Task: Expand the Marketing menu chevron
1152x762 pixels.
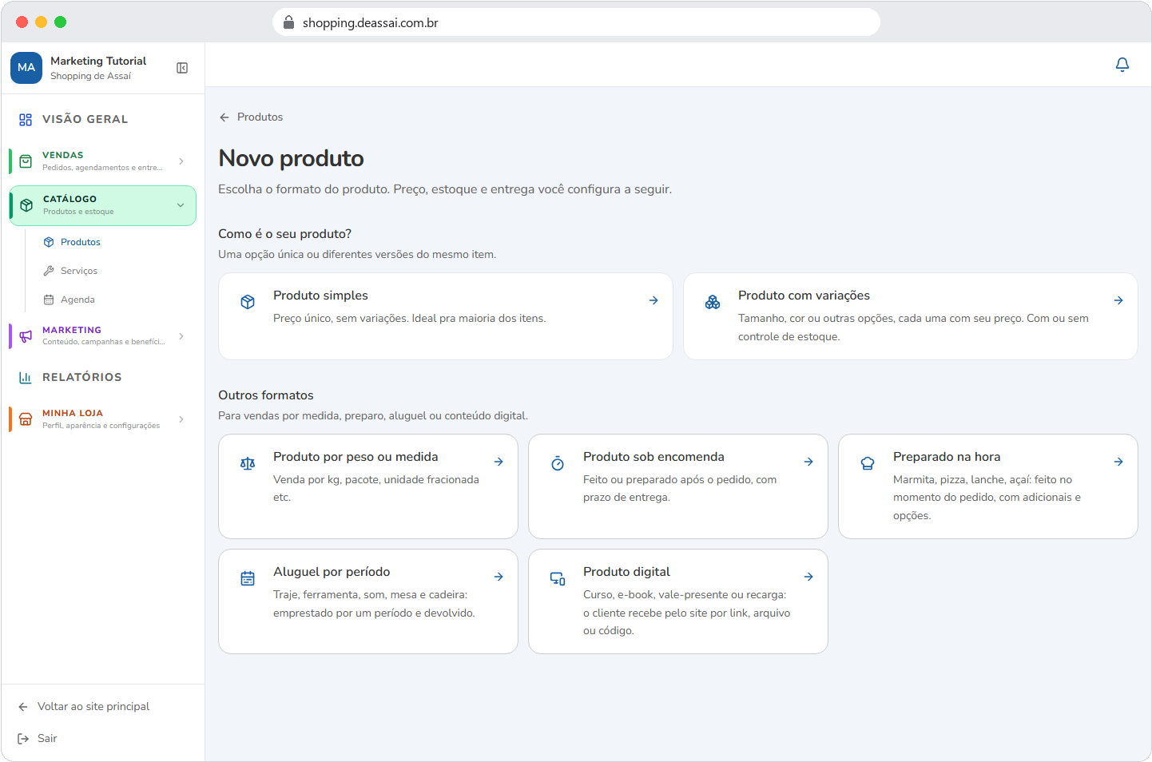Action: click(x=181, y=336)
